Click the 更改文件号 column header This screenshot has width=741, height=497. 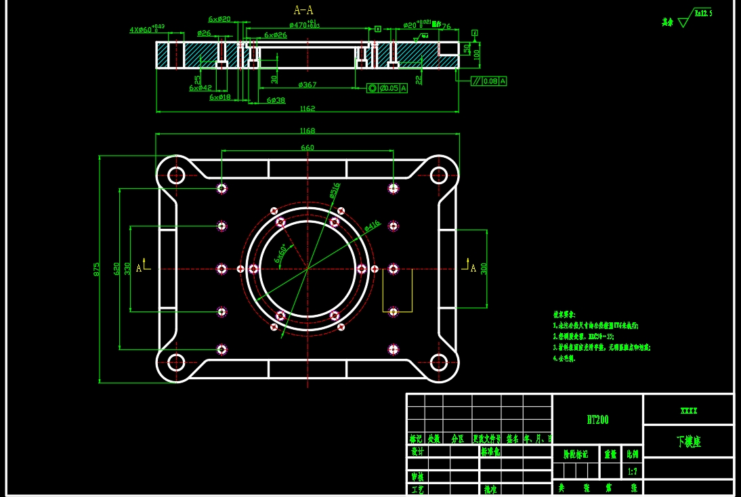pyautogui.click(x=487, y=438)
